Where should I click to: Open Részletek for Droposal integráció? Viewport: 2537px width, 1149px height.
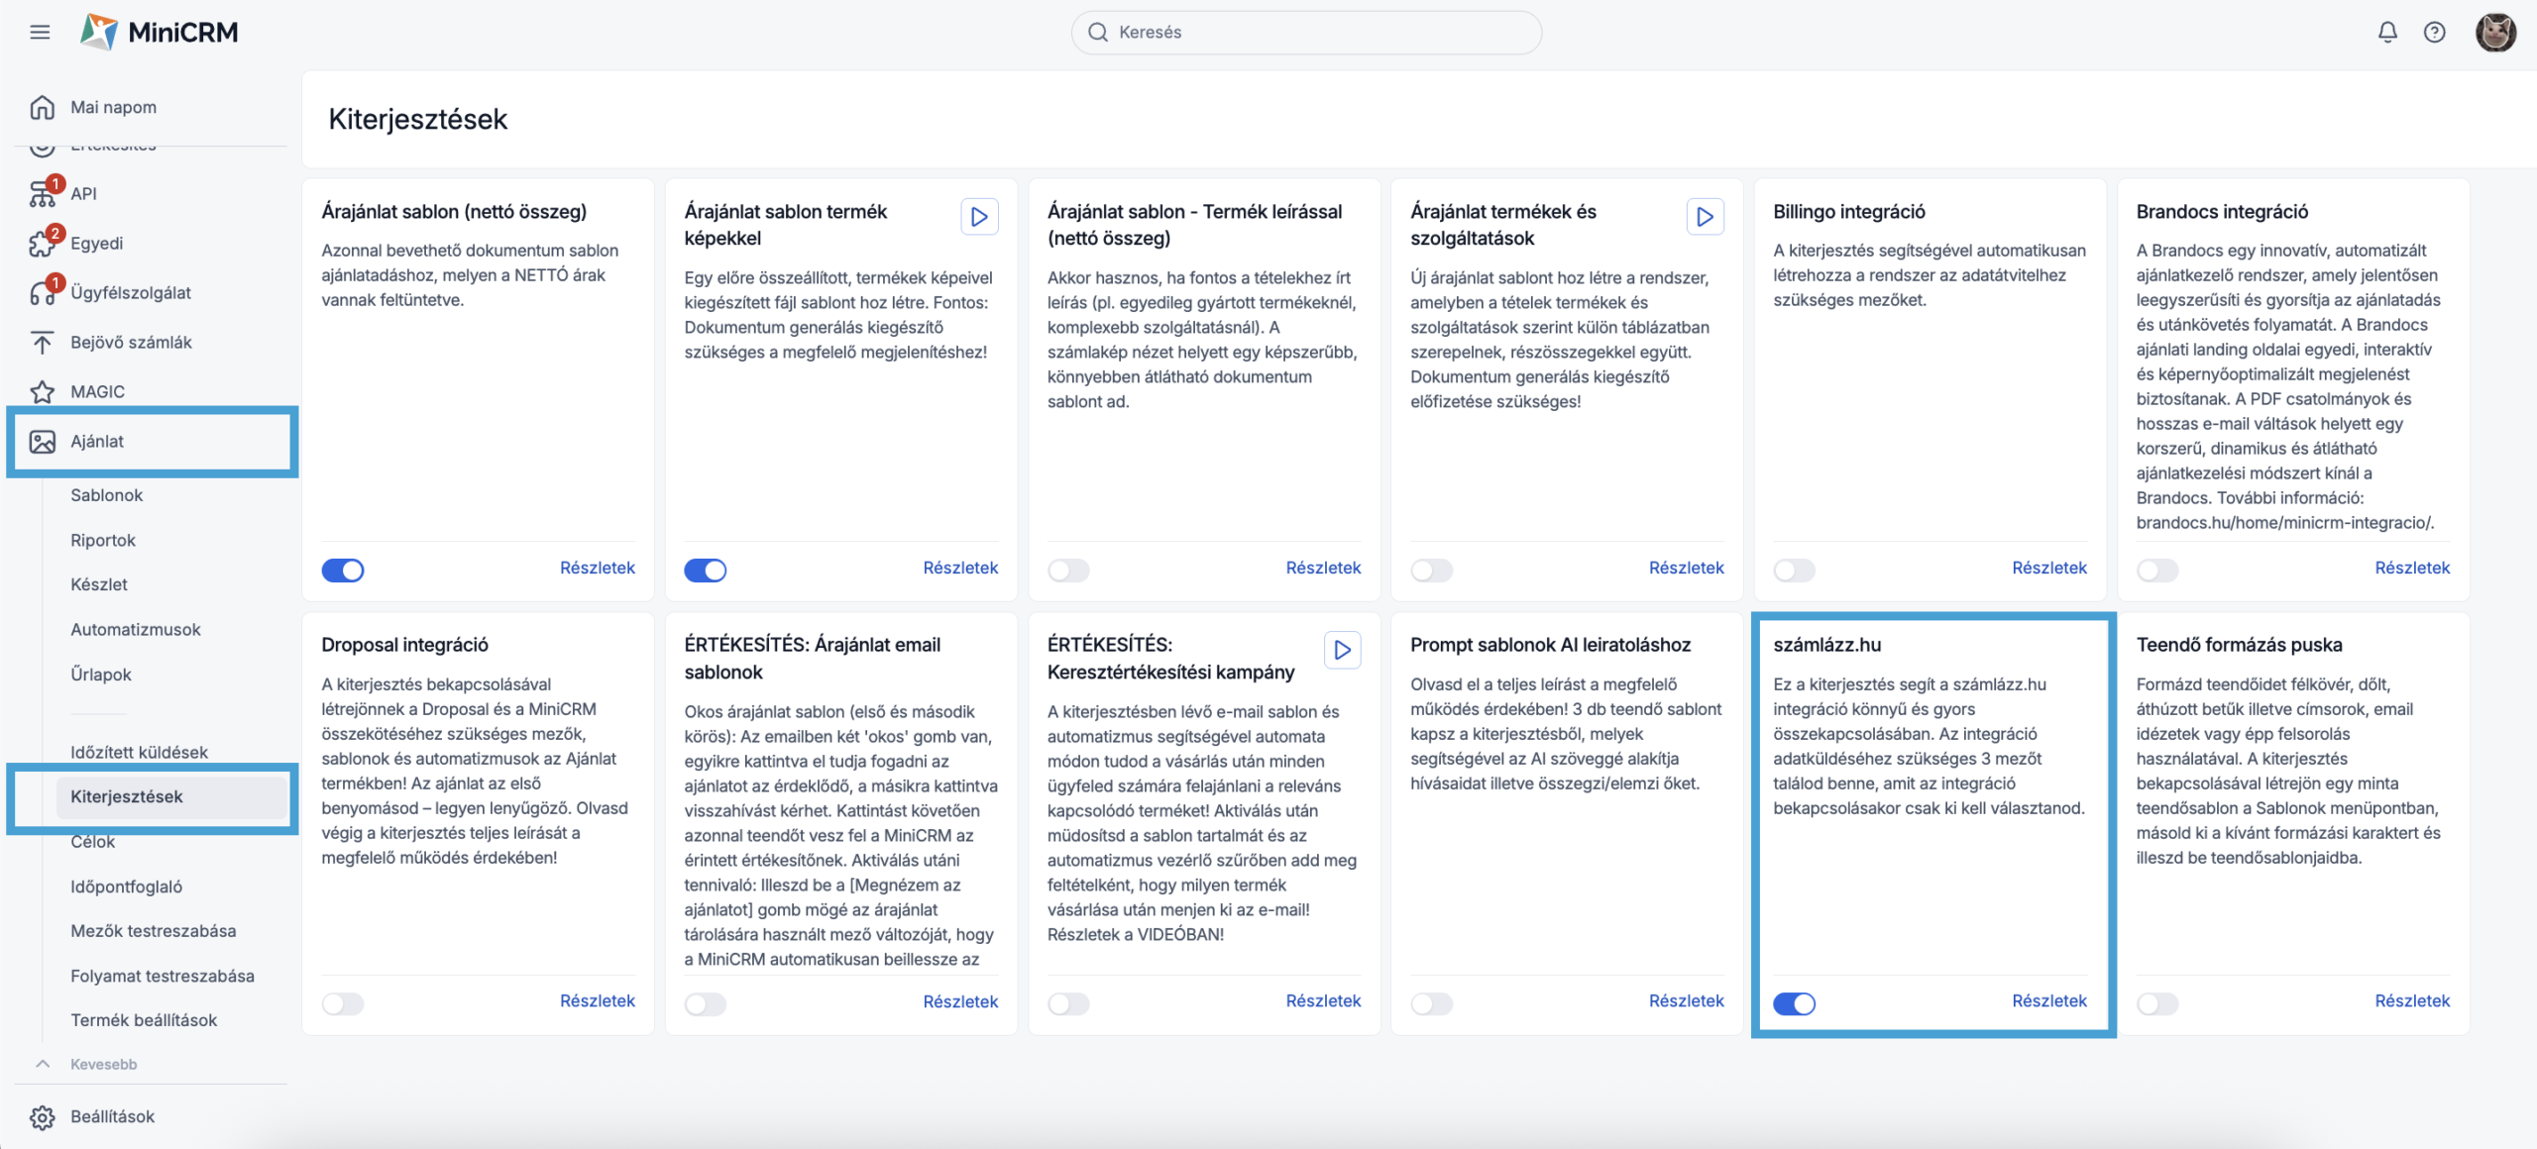click(x=597, y=1000)
